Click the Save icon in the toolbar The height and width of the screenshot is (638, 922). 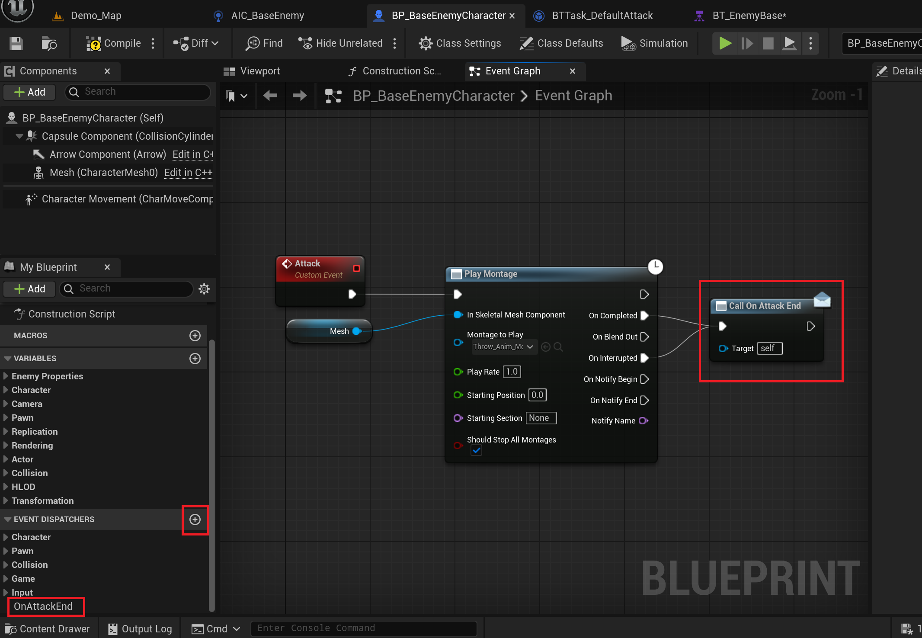point(16,43)
